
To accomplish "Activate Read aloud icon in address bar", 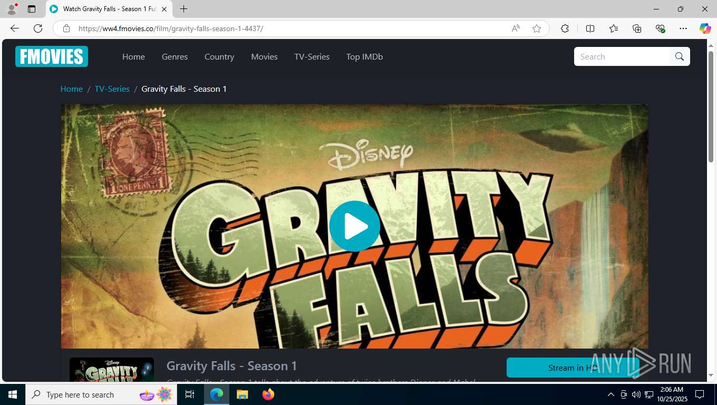I will click(516, 28).
